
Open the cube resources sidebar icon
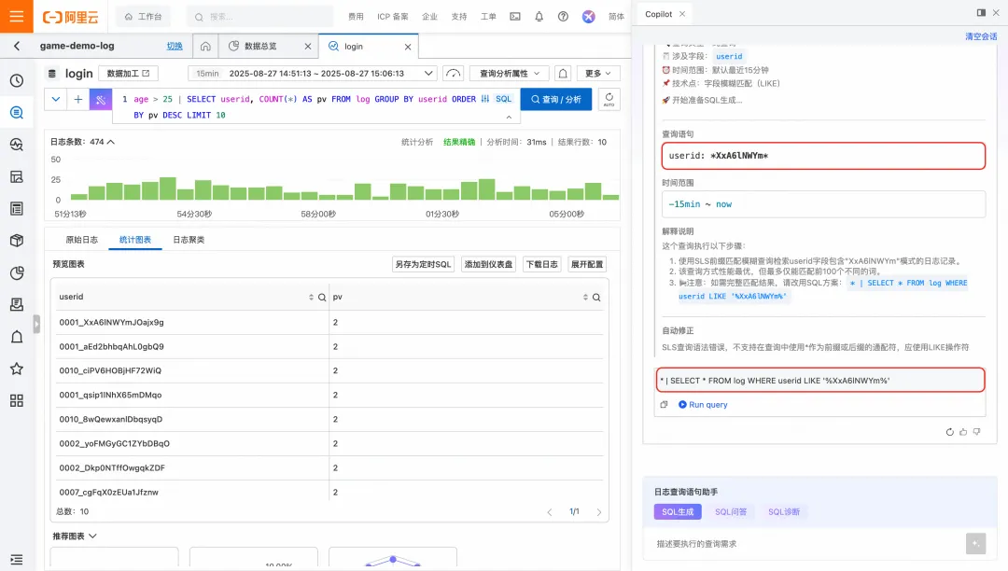tap(17, 241)
